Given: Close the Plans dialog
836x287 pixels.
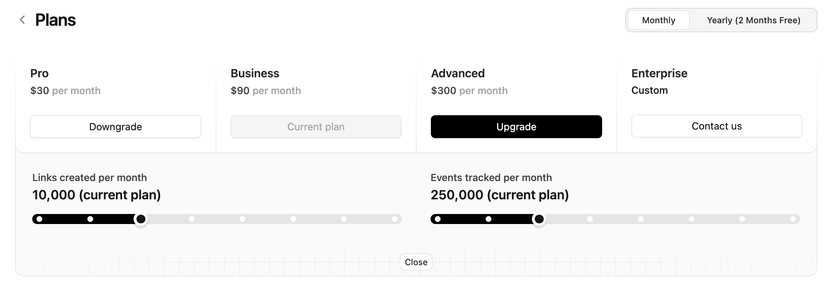Looking at the screenshot, I should click(416, 262).
